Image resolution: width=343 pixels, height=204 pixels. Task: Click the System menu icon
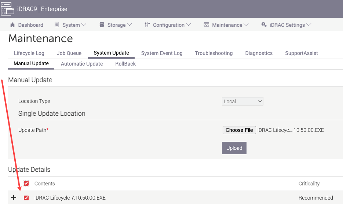coord(57,25)
